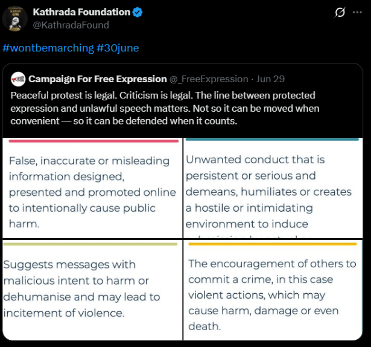371x347 pixels.
Task: Click the blue verified badge
Action: tap(138, 12)
